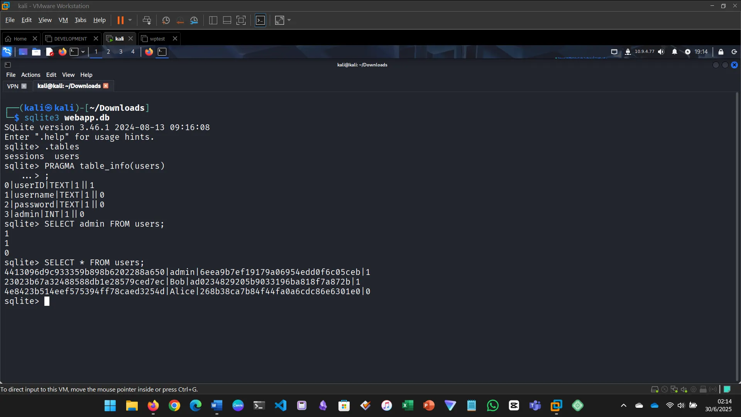The height and width of the screenshot is (417, 741).
Task: Open WhatsApp from the Windows taskbar
Action: pos(492,405)
